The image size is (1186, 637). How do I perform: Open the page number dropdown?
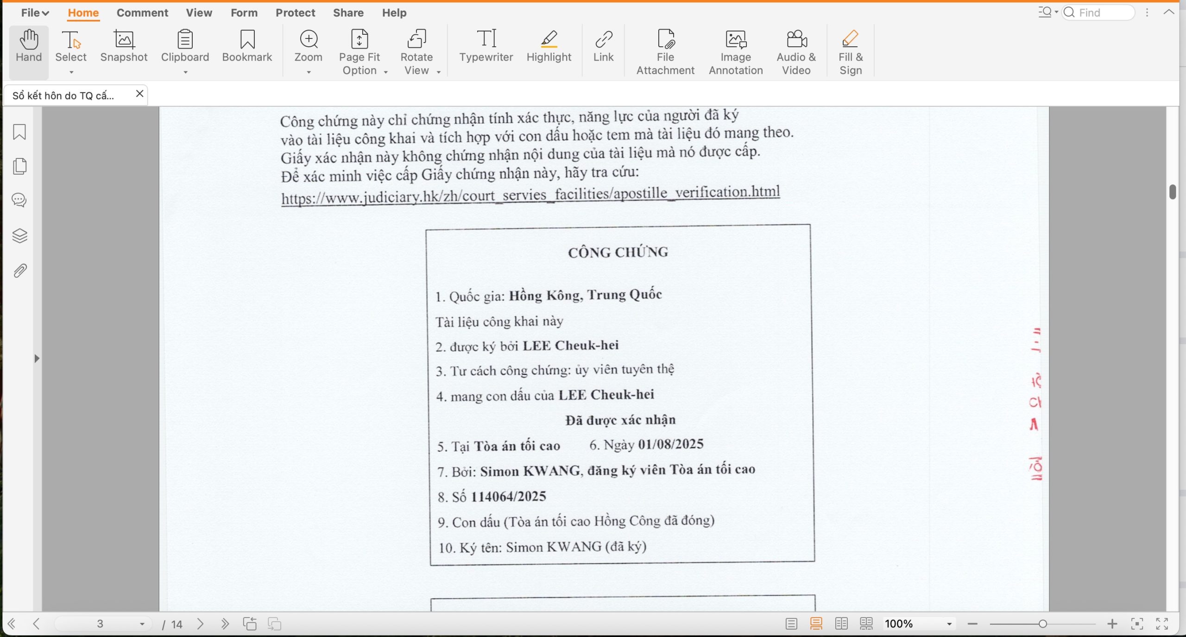click(142, 624)
